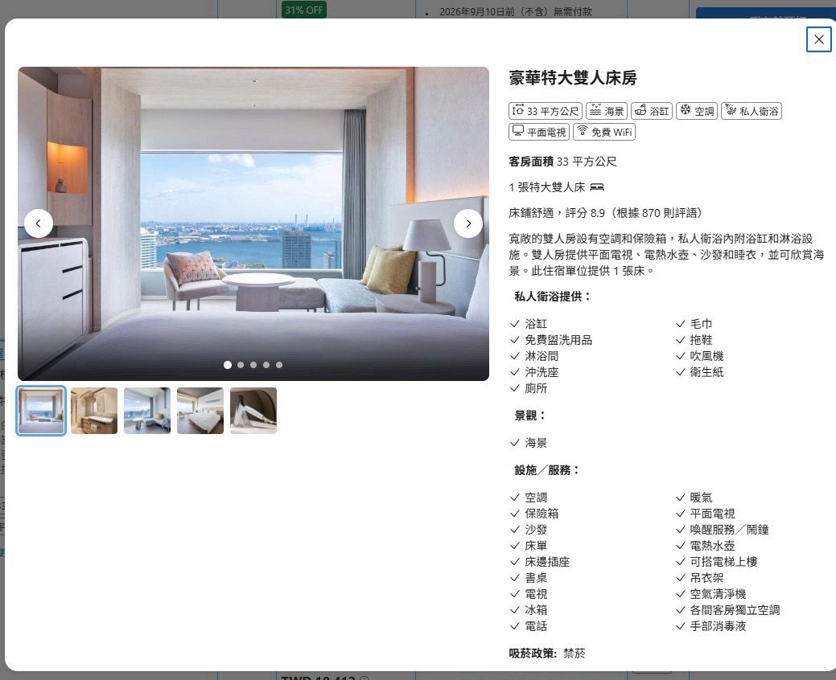Click the 33 平方公尺 room size badge

pos(546,111)
